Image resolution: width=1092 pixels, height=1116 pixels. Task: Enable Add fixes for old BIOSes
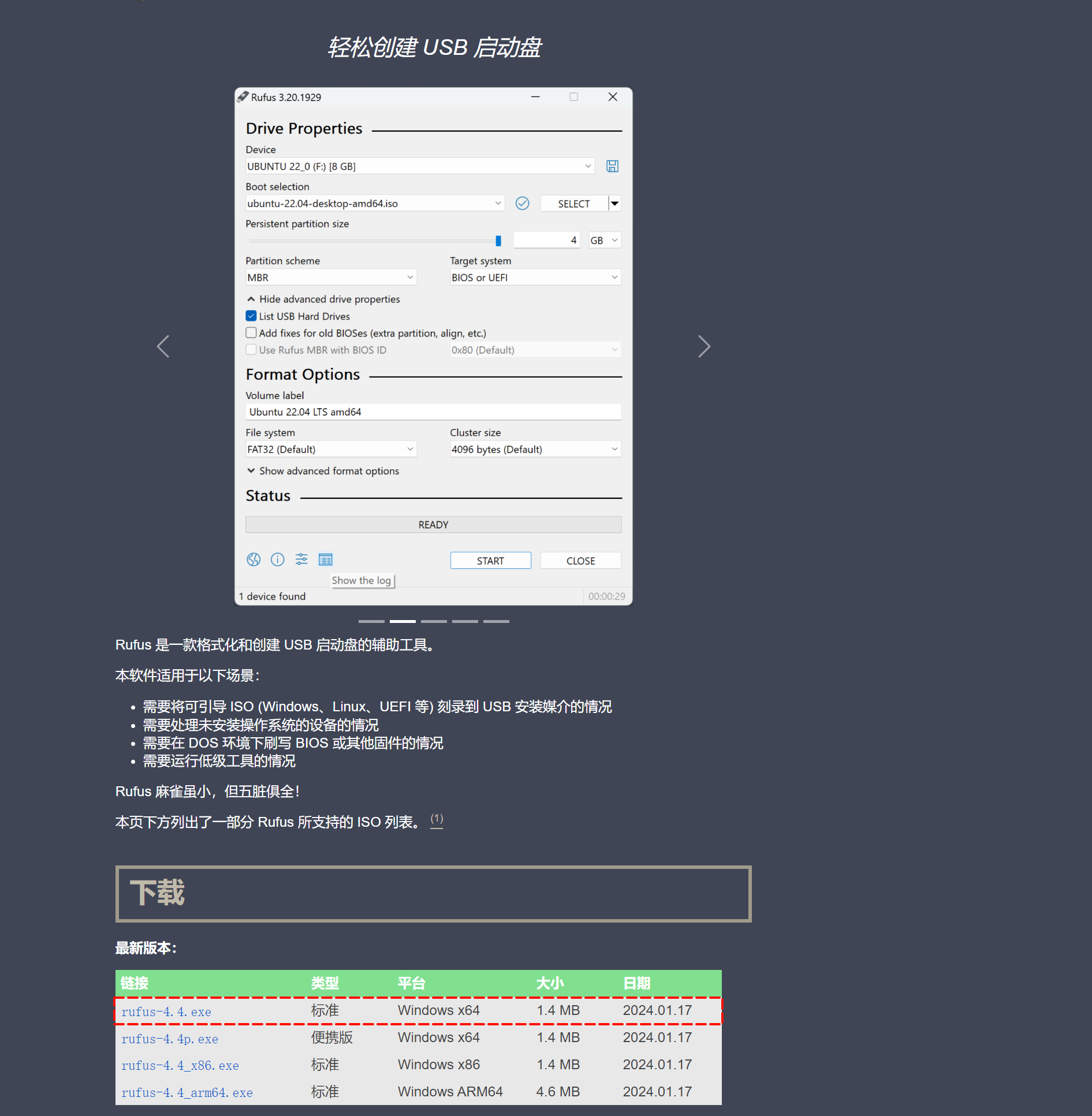pos(251,333)
